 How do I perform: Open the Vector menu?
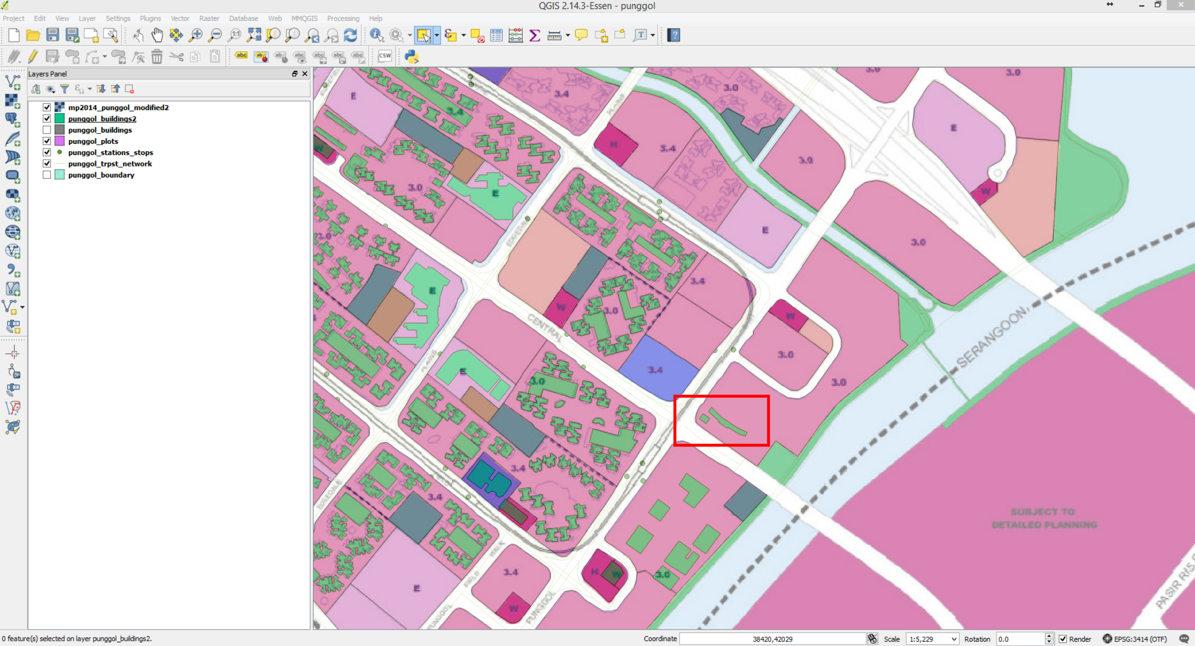[x=179, y=19]
